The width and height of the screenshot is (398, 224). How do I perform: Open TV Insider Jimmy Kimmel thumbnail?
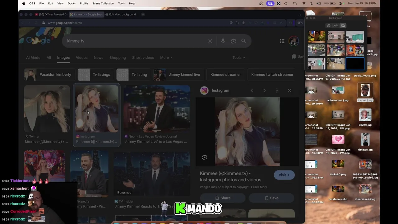tap(152, 174)
